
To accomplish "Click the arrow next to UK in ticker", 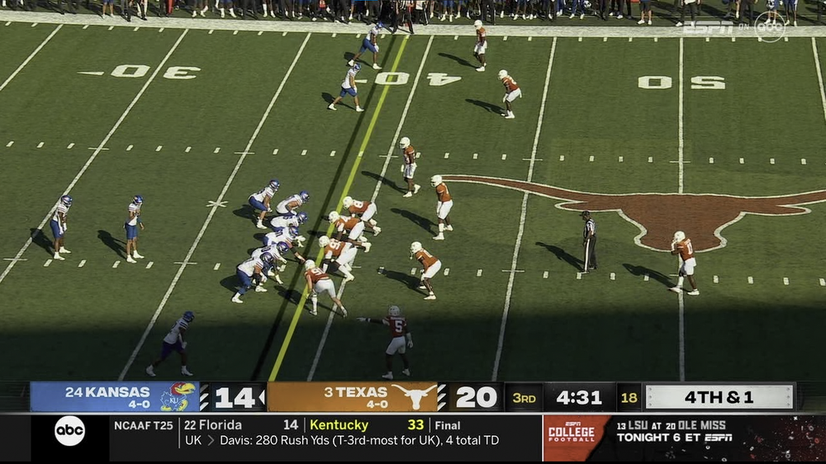I will pyautogui.click(x=211, y=440).
